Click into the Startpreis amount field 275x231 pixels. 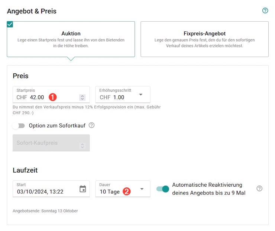click(x=37, y=97)
